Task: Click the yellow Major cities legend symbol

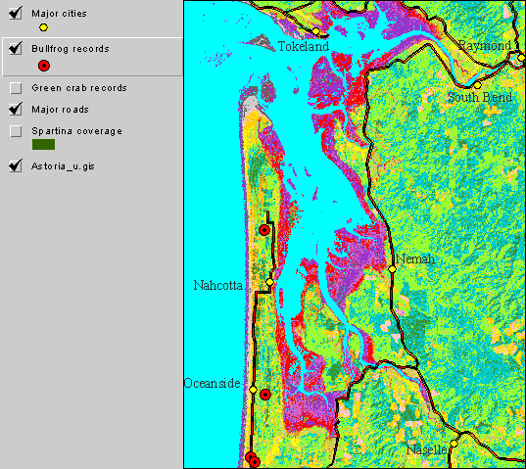Action: coord(44,27)
